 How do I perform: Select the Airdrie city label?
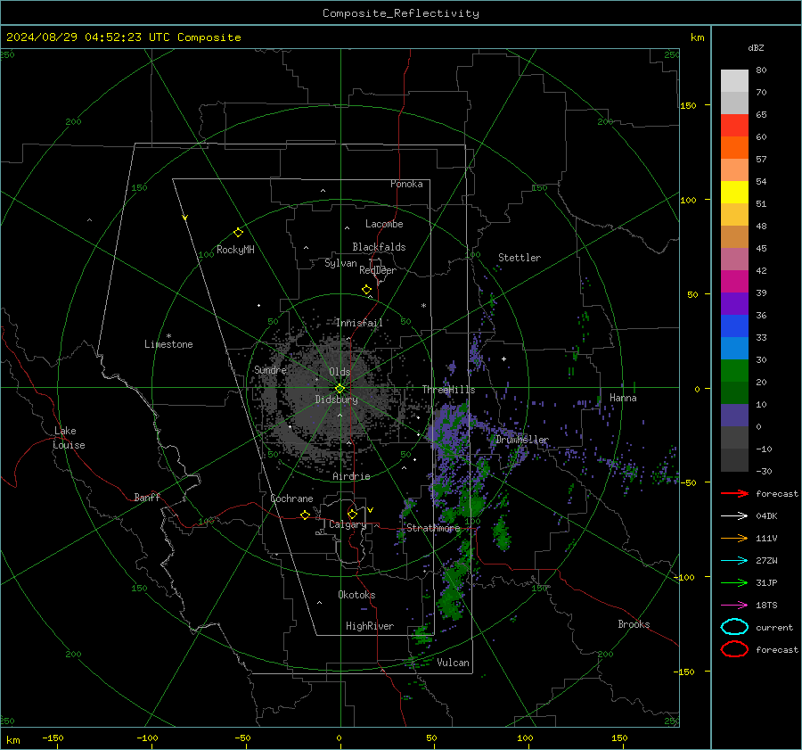click(x=351, y=476)
